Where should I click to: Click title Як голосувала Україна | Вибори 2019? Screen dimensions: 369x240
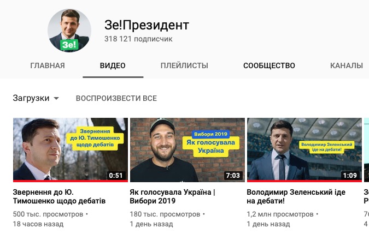(172, 196)
